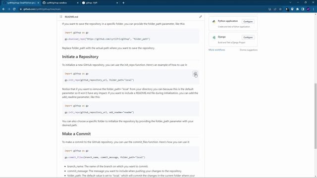This screenshot has width=317, height=178.
Task: Open the browser profile avatar
Action: click(308, 9)
